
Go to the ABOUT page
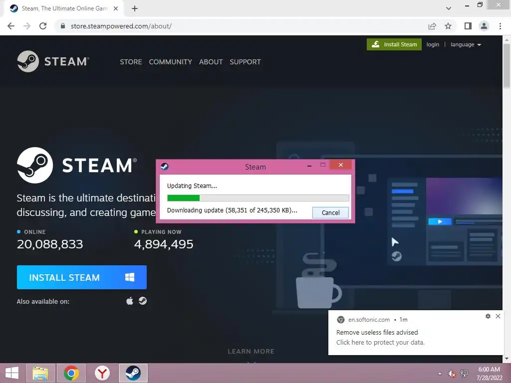(x=211, y=62)
